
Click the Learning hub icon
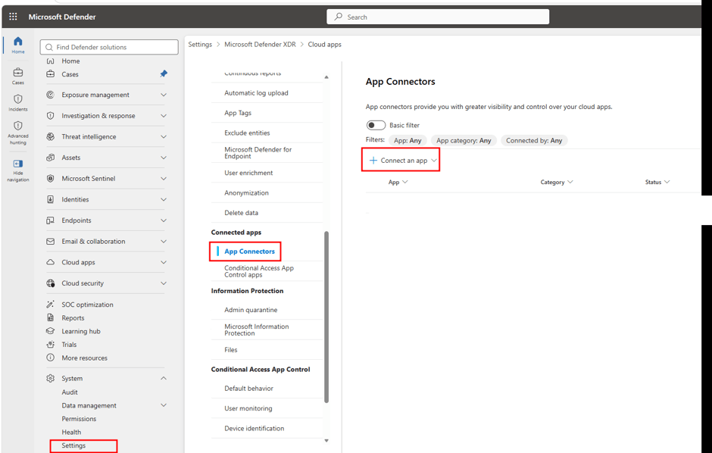(x=51, y=331)
